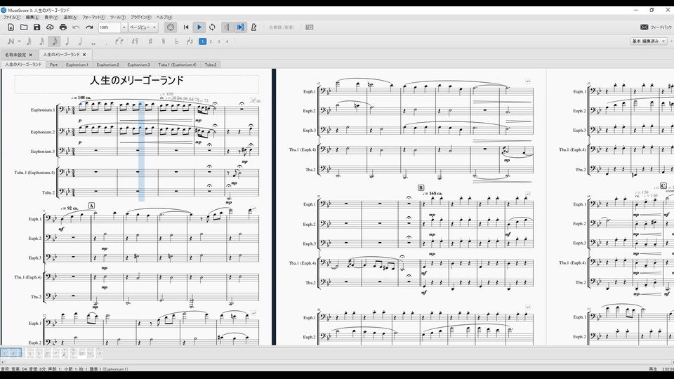Start playback with the play button

[x=199, y=27]
